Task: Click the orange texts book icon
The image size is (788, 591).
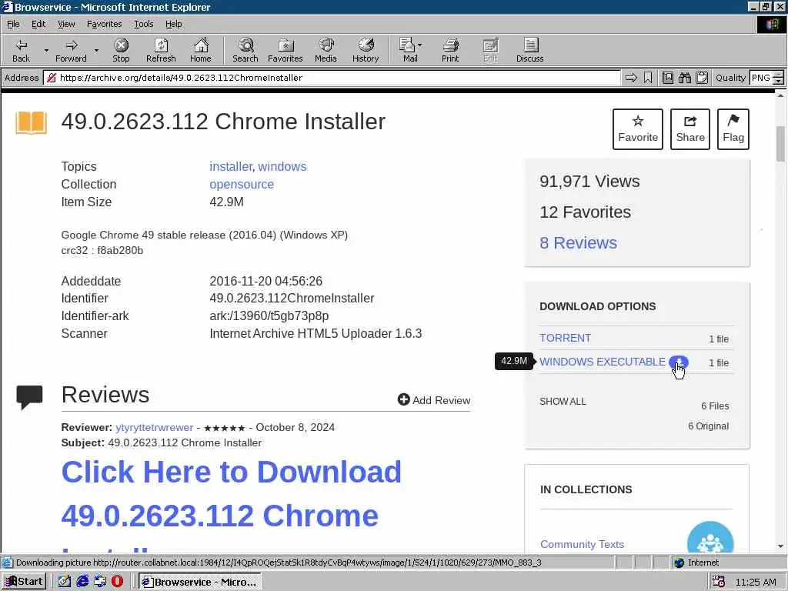Action: tap(31, 122)
